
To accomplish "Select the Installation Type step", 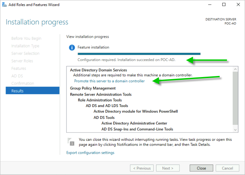I will click(25, 46).
